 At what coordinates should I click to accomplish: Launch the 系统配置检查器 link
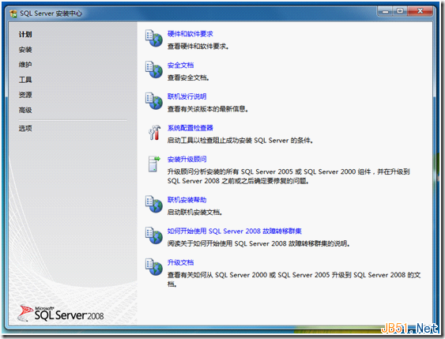pyautogui.click(x=190, y=128)
